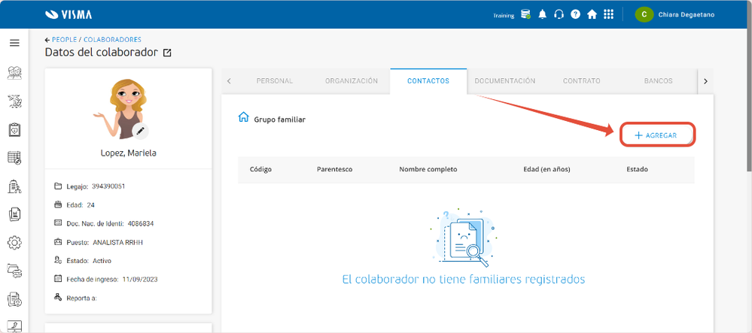Click the AGREGAR button
Image resolution: width=752 pixels, height=333 pixels.
656,135
